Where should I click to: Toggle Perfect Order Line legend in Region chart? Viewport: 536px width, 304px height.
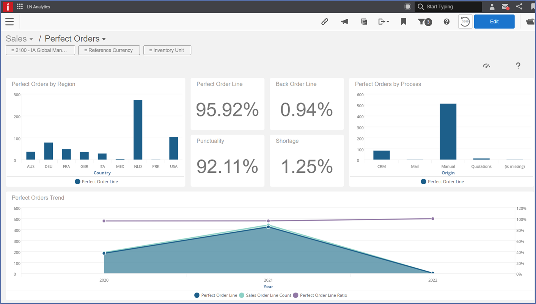[x=96, y=182]
